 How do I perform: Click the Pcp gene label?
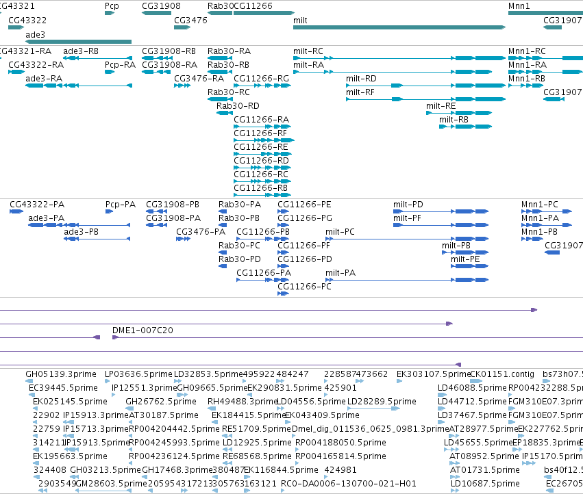[112, 6]
